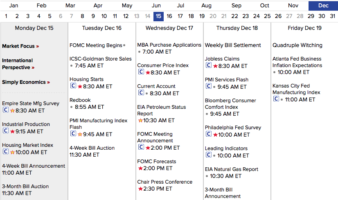338x200 pixels.
Task: Open consensus icon for Leading Indicators
Action: click(208, 155)
